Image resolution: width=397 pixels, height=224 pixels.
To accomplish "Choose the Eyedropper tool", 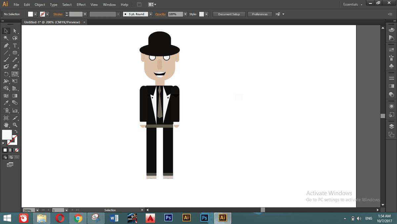I will 6,103.
